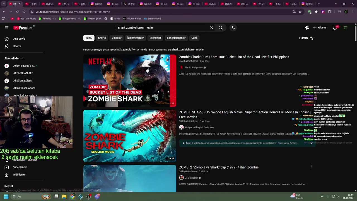Search instead for shark zombiehorror movie
The height and width of the screenshot is (201, 357).
coord(188,50)
